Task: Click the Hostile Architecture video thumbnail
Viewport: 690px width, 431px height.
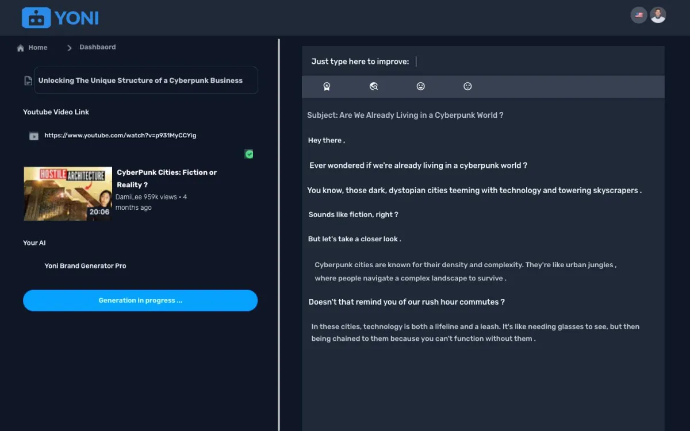Action: (x=68, y=194)
